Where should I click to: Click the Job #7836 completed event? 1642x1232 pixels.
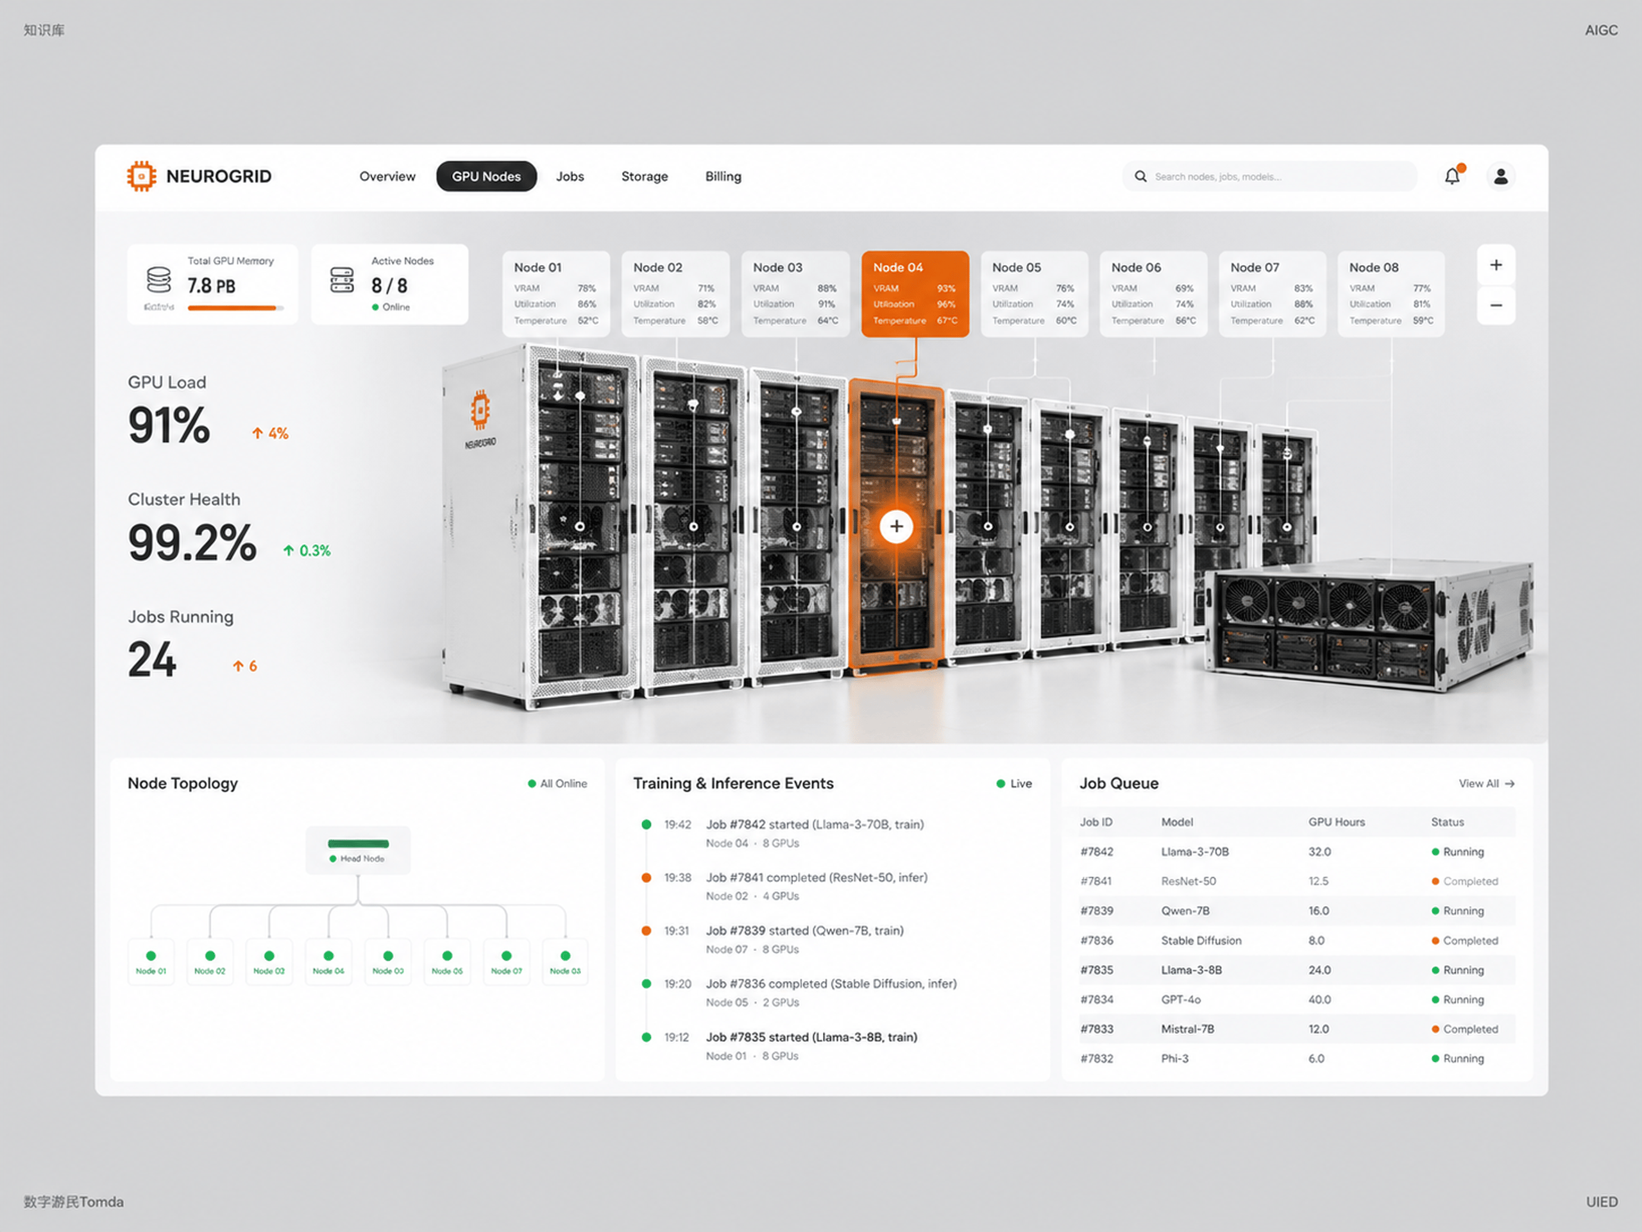(x=831, y=992)
